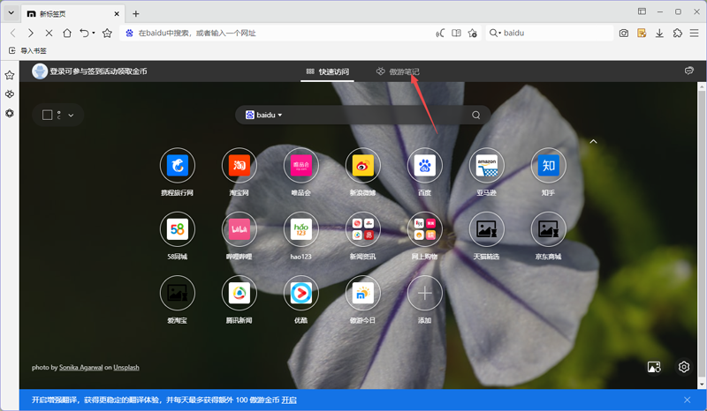
Task: Open the 新浪微博 shortcut tile
Action: 362,166
